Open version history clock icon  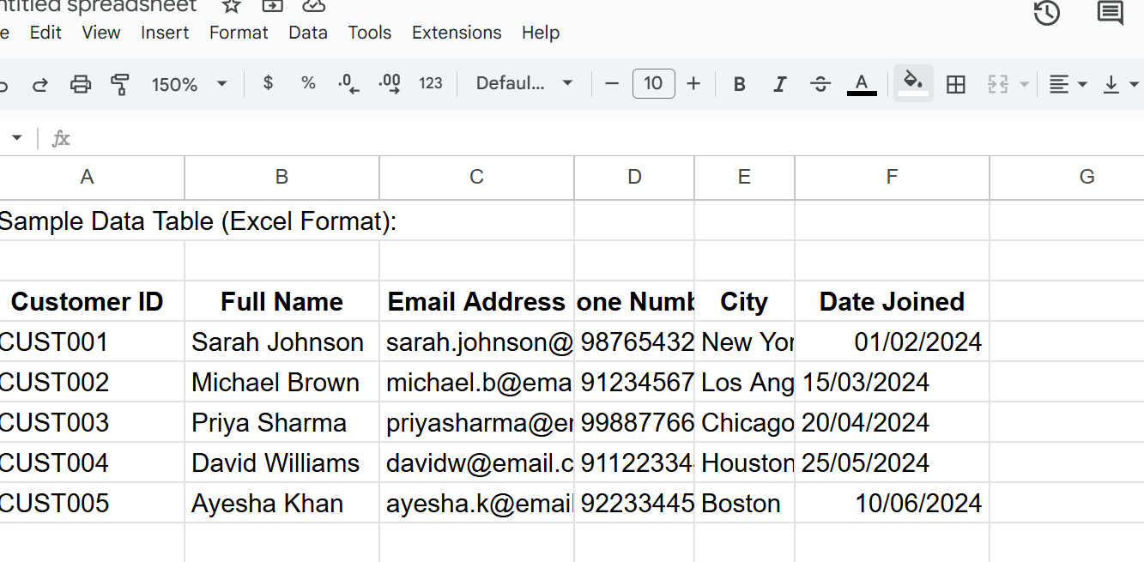click(x=1046, y=13)
